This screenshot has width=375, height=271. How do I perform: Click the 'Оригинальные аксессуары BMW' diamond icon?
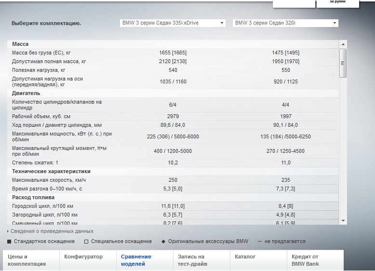(x=163, y=242)
